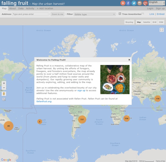The height and width of the screenshot is (162, 166).
Task: Open the Instagram icon in header
Action: tap(139, 3)
